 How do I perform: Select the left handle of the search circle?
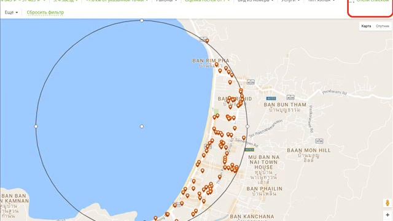click(36, 126)
